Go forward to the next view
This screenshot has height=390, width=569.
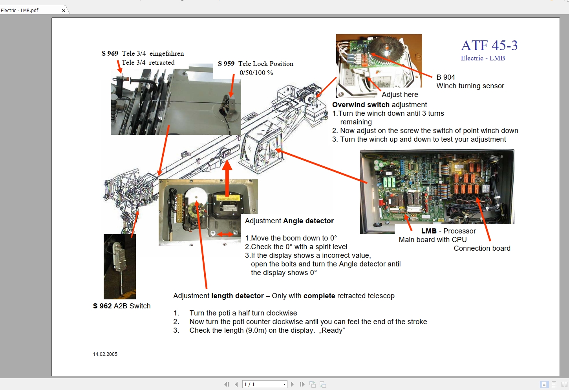322,384
